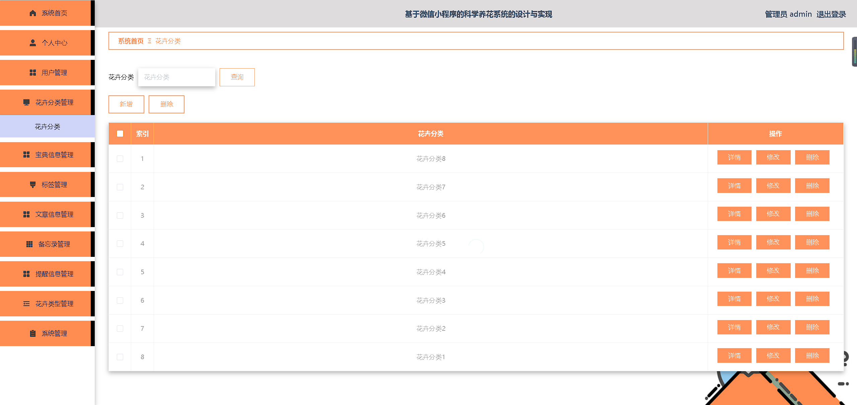Click the 新增 button

click(x=126, y=104)
